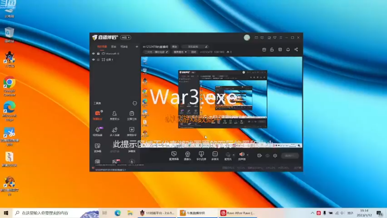Toggle the preview eye icon beside settings gear
387x218 pixels.
point(268,156)
